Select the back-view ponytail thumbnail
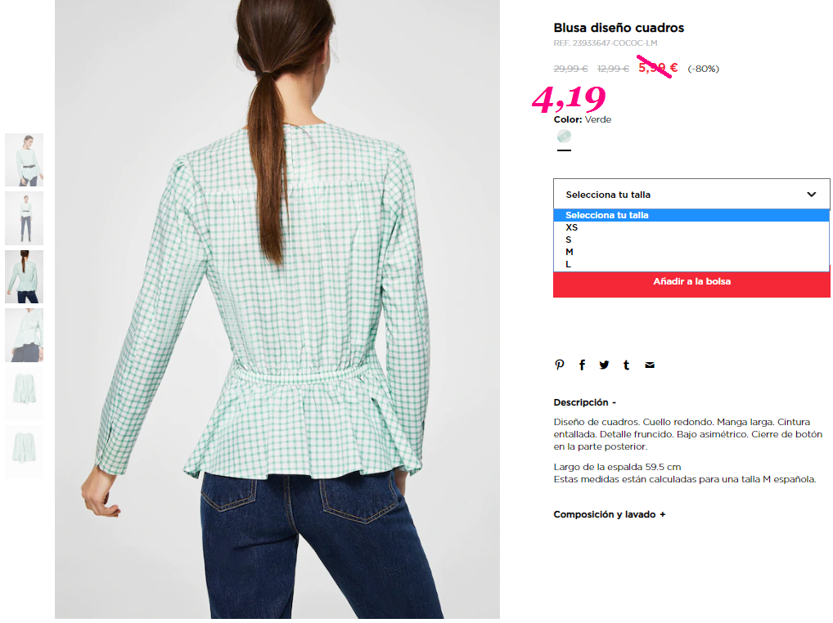 (25, 276)
